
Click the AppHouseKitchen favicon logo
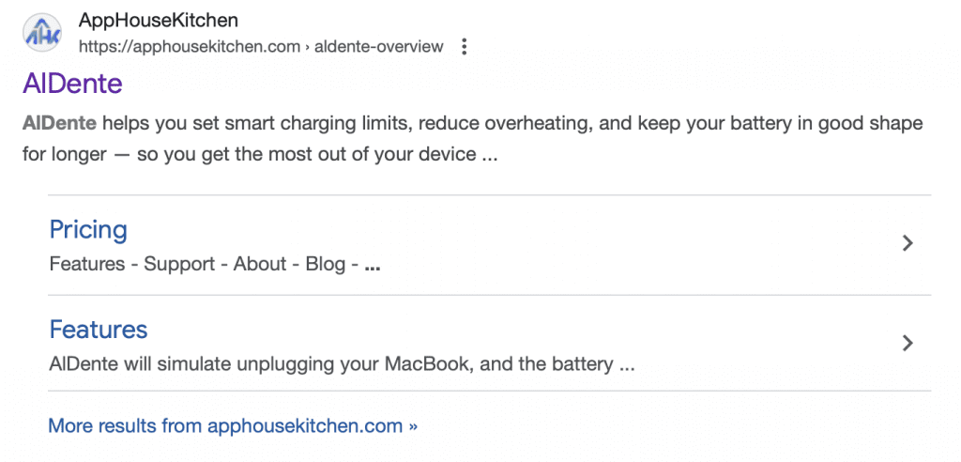[43, 33]
